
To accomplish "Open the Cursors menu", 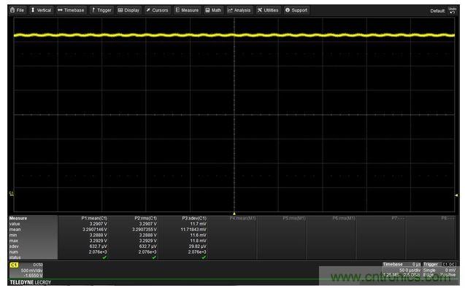I will (x=157, y=10).
